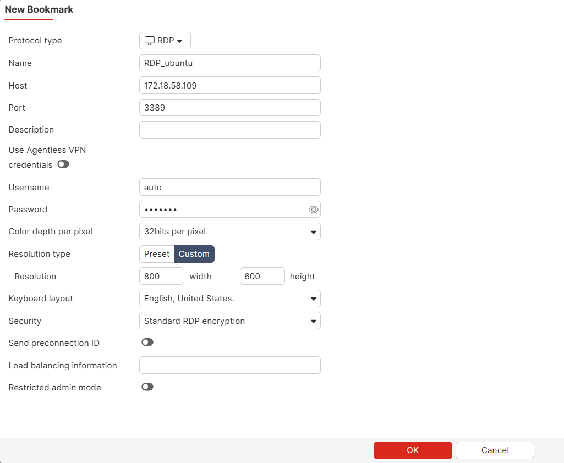Click the New Bookmark heading
The height and width of the screenshot is (463, 564).
(x=39, y=9)
